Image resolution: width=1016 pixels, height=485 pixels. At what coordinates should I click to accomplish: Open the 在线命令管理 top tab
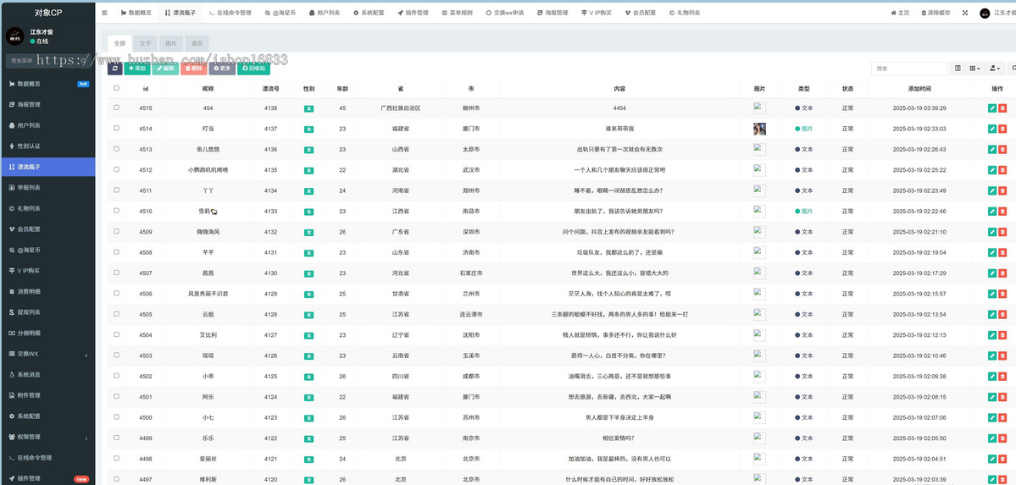point(230,13)
